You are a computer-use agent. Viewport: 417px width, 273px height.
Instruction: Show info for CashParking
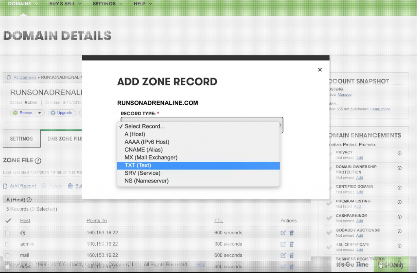click(399, 217)
